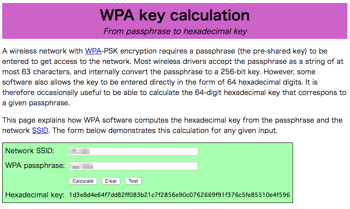Click the hexadecimal key output value
The image size is (350, 209).
180,195
